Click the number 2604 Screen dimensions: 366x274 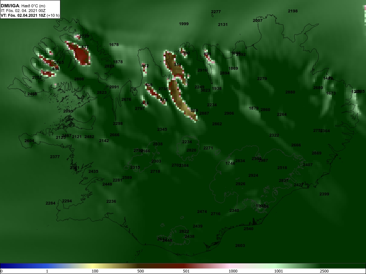(29, 141)
